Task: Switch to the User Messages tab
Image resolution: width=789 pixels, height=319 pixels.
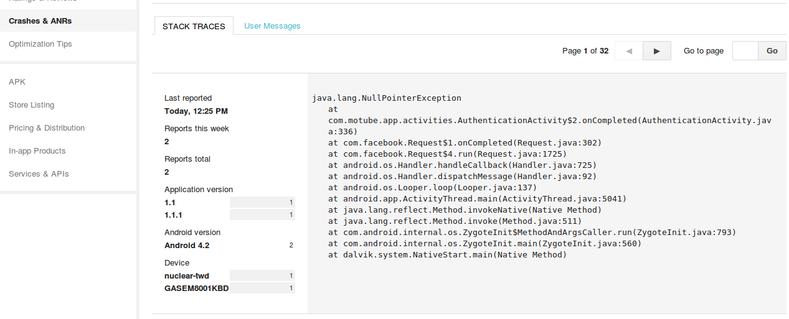Action: (272, 26)
